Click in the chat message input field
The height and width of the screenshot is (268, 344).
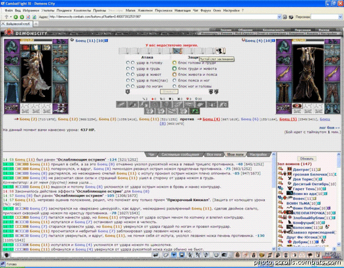click(81, 255)
